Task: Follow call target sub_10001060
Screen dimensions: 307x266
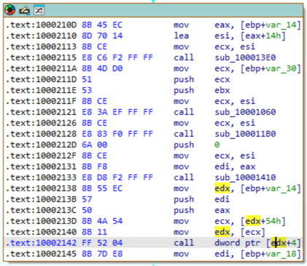Action: coord(245,112)
